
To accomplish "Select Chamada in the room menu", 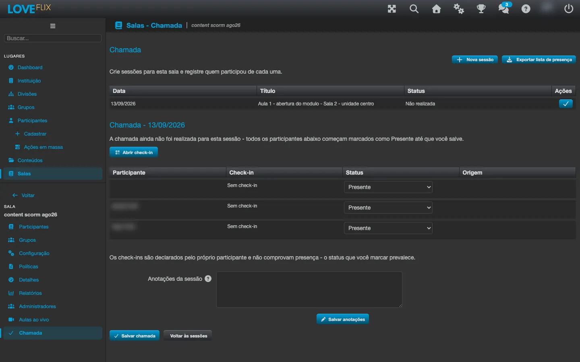I will coord(52,333).
